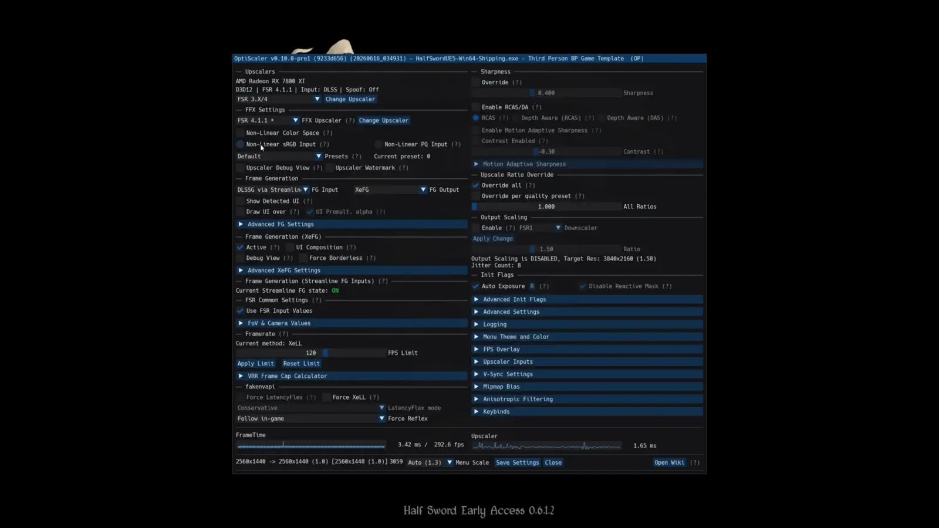Click the Contrast slider

point(546,152)
